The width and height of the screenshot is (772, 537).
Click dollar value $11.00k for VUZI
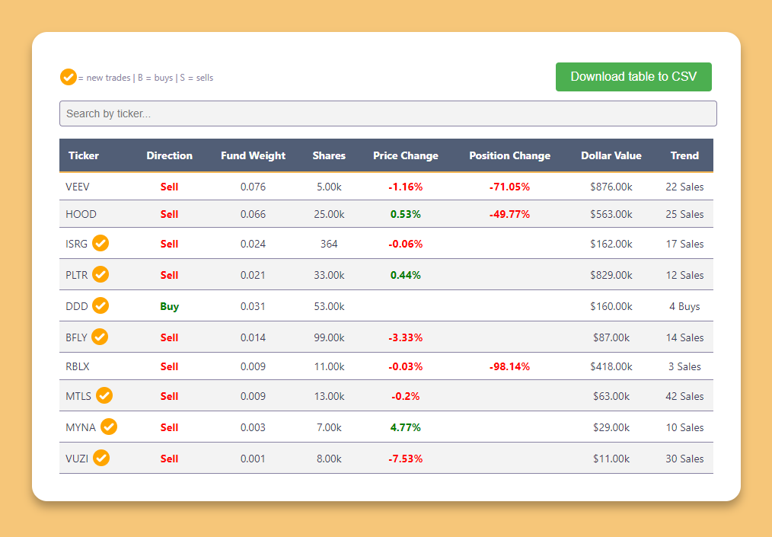tap(611, 459)
